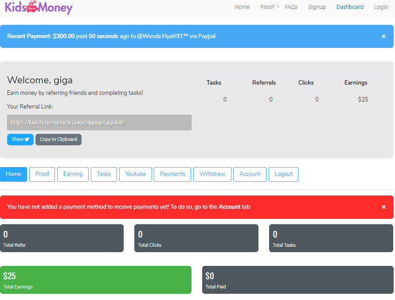This screenshot has width=395, height=300.
Task: Click the 'Welcome, giga' heading
Action: pos(40,80)
